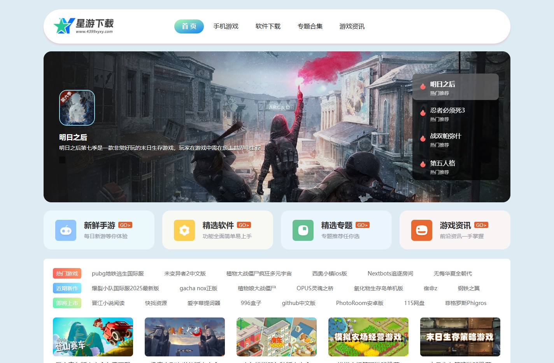Open the isometric building game thumbnail
The width and height of the screenshot is (554, 363).
[277, 337]
